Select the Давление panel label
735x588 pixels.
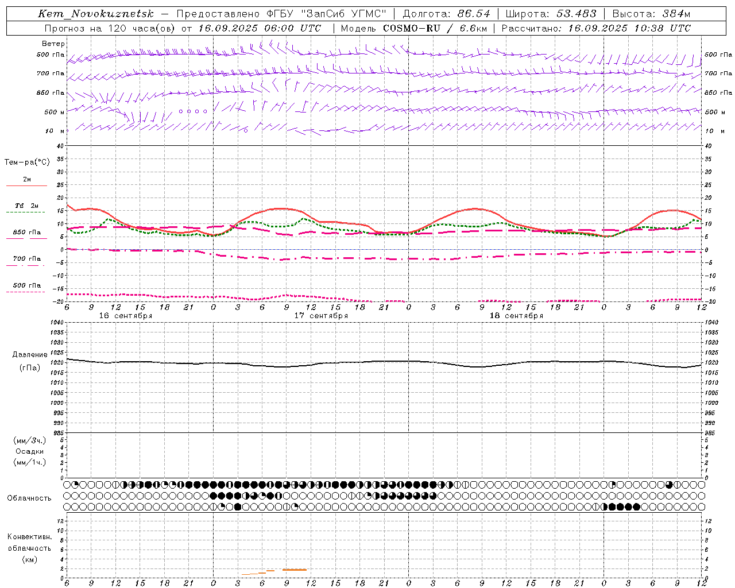tap(30, 355)
